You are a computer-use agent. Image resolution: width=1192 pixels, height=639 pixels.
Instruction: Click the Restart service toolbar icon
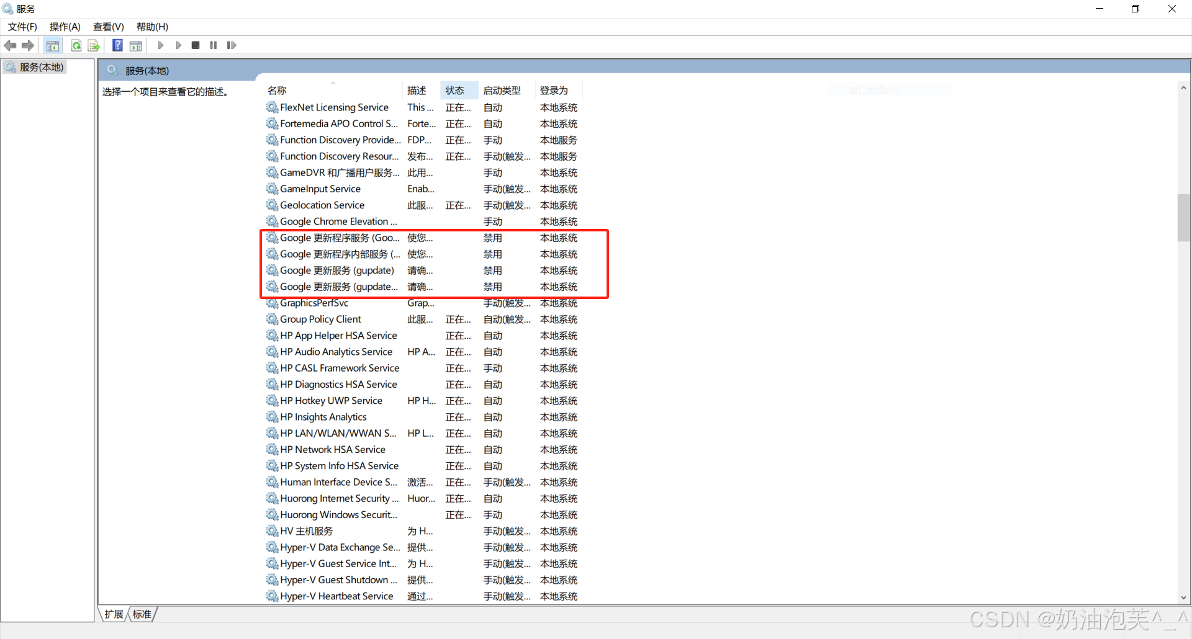(x=232, y=45)
